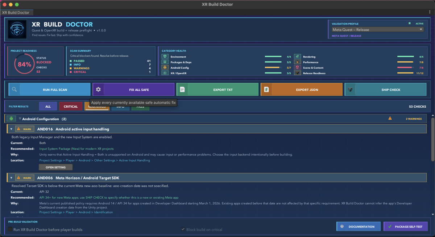The width and height of the screenshot is (435, 237).
Task: Click the 84% readiness ring
Action: [x=24, y=65]
